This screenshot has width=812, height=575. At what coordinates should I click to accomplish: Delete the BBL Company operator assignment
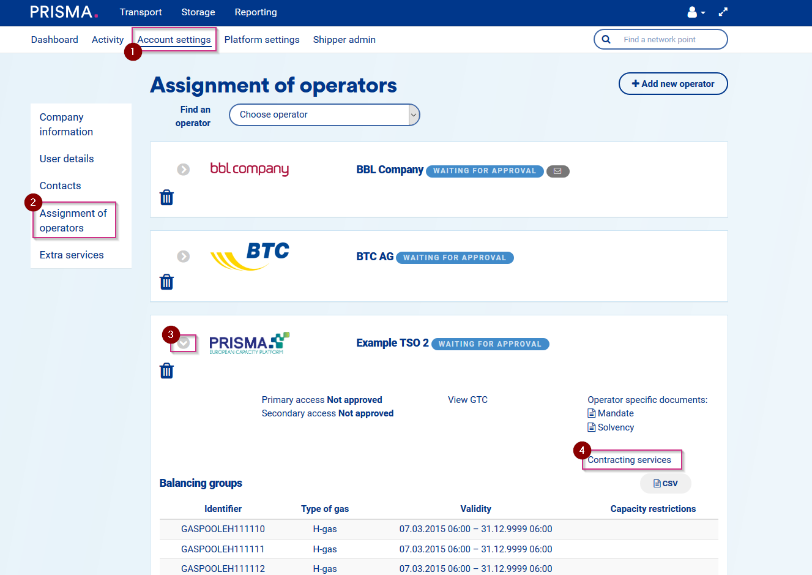[x=166, y=197]
